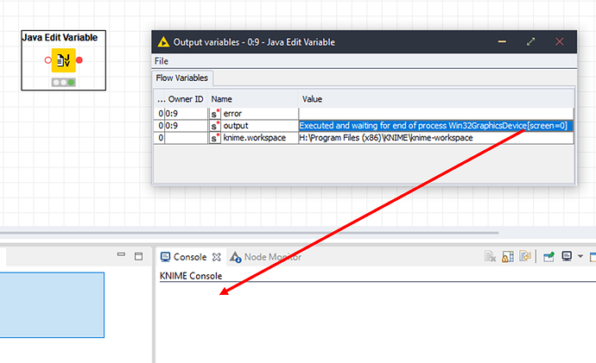Click the Display Selected Console icon
The width and height of the screenshot is (596, 363).
[x=567, y=257]
